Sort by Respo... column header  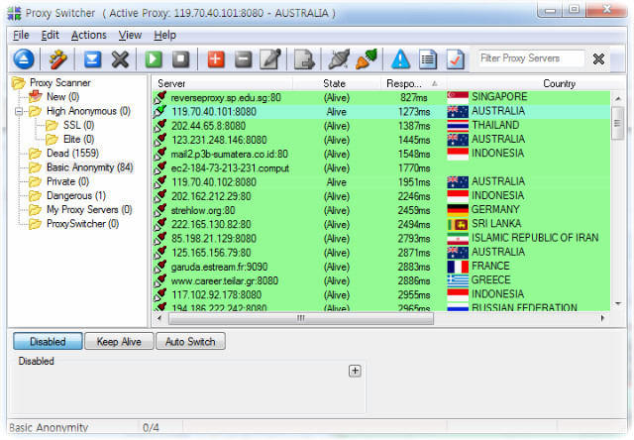click(413, 83)
